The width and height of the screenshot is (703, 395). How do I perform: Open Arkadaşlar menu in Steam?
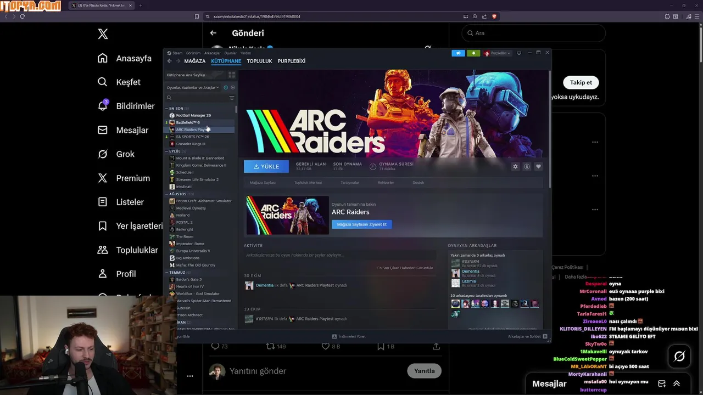pos(212,53)
